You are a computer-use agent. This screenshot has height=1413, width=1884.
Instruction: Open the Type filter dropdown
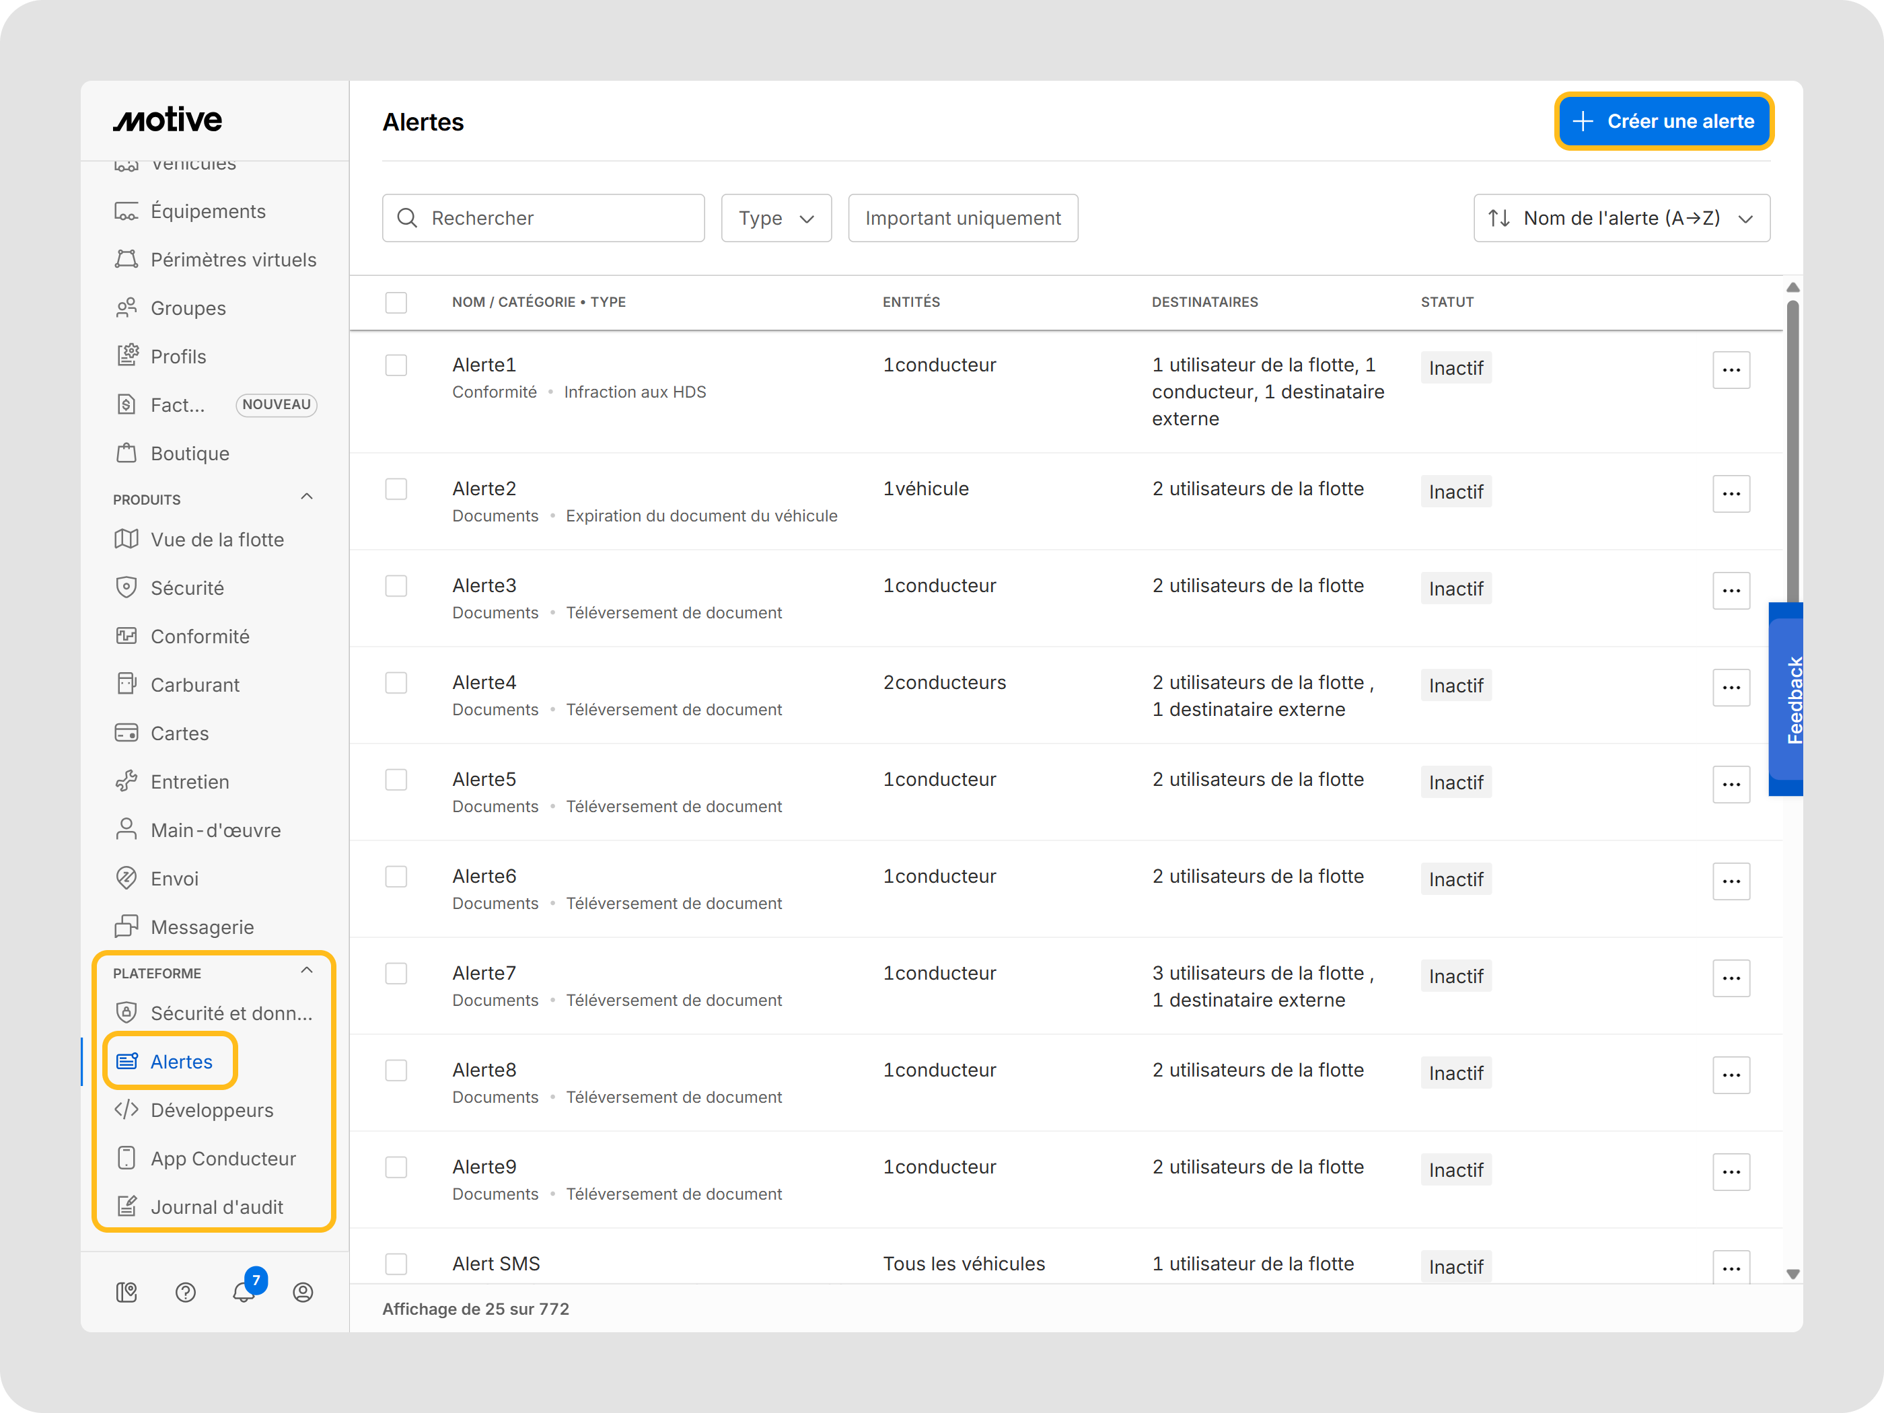pos(775,218)
